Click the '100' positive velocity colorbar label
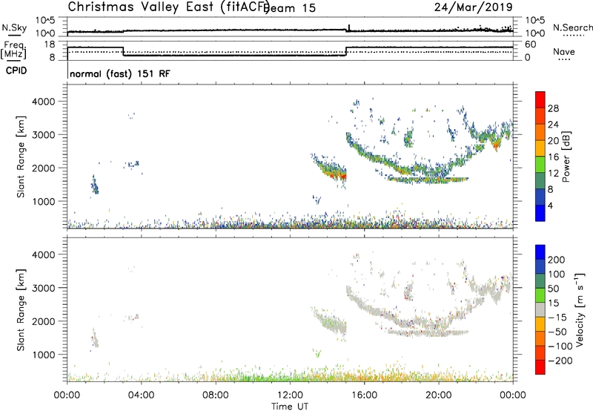Image resolution: width=593 pixels, height=411 pixels. pyautogui.click(x=557, y=274)
